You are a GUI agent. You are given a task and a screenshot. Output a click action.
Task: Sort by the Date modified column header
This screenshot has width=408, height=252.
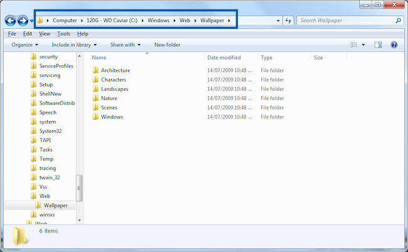coord(224,58)
